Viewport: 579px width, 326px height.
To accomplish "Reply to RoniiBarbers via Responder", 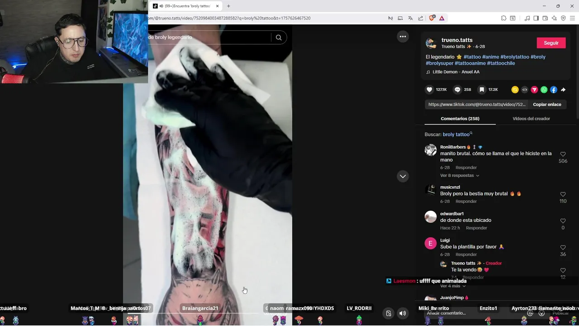I will click(466, 168).
